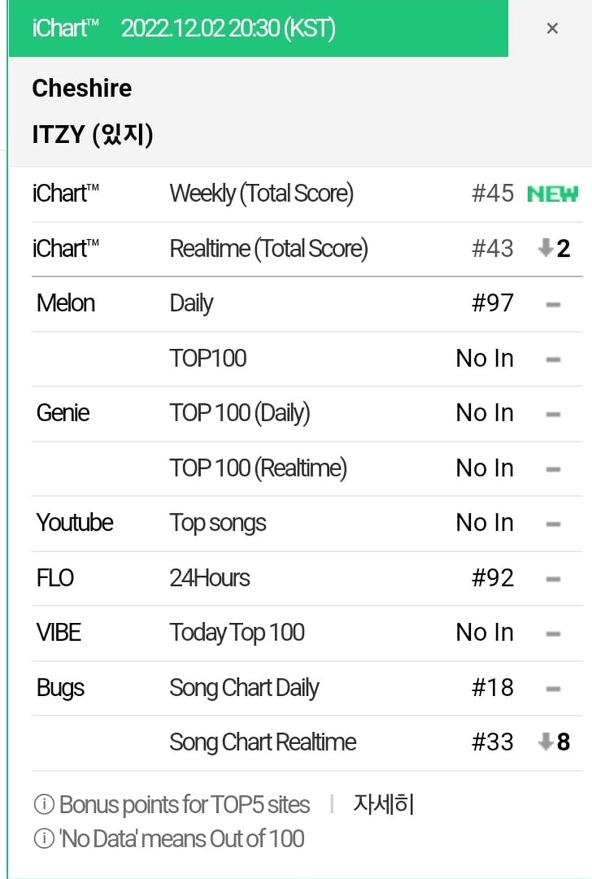Click the dash icon on Melon Daily row
Image resolution: width=592 pixels, height=879 pixels.
[553, 304]
